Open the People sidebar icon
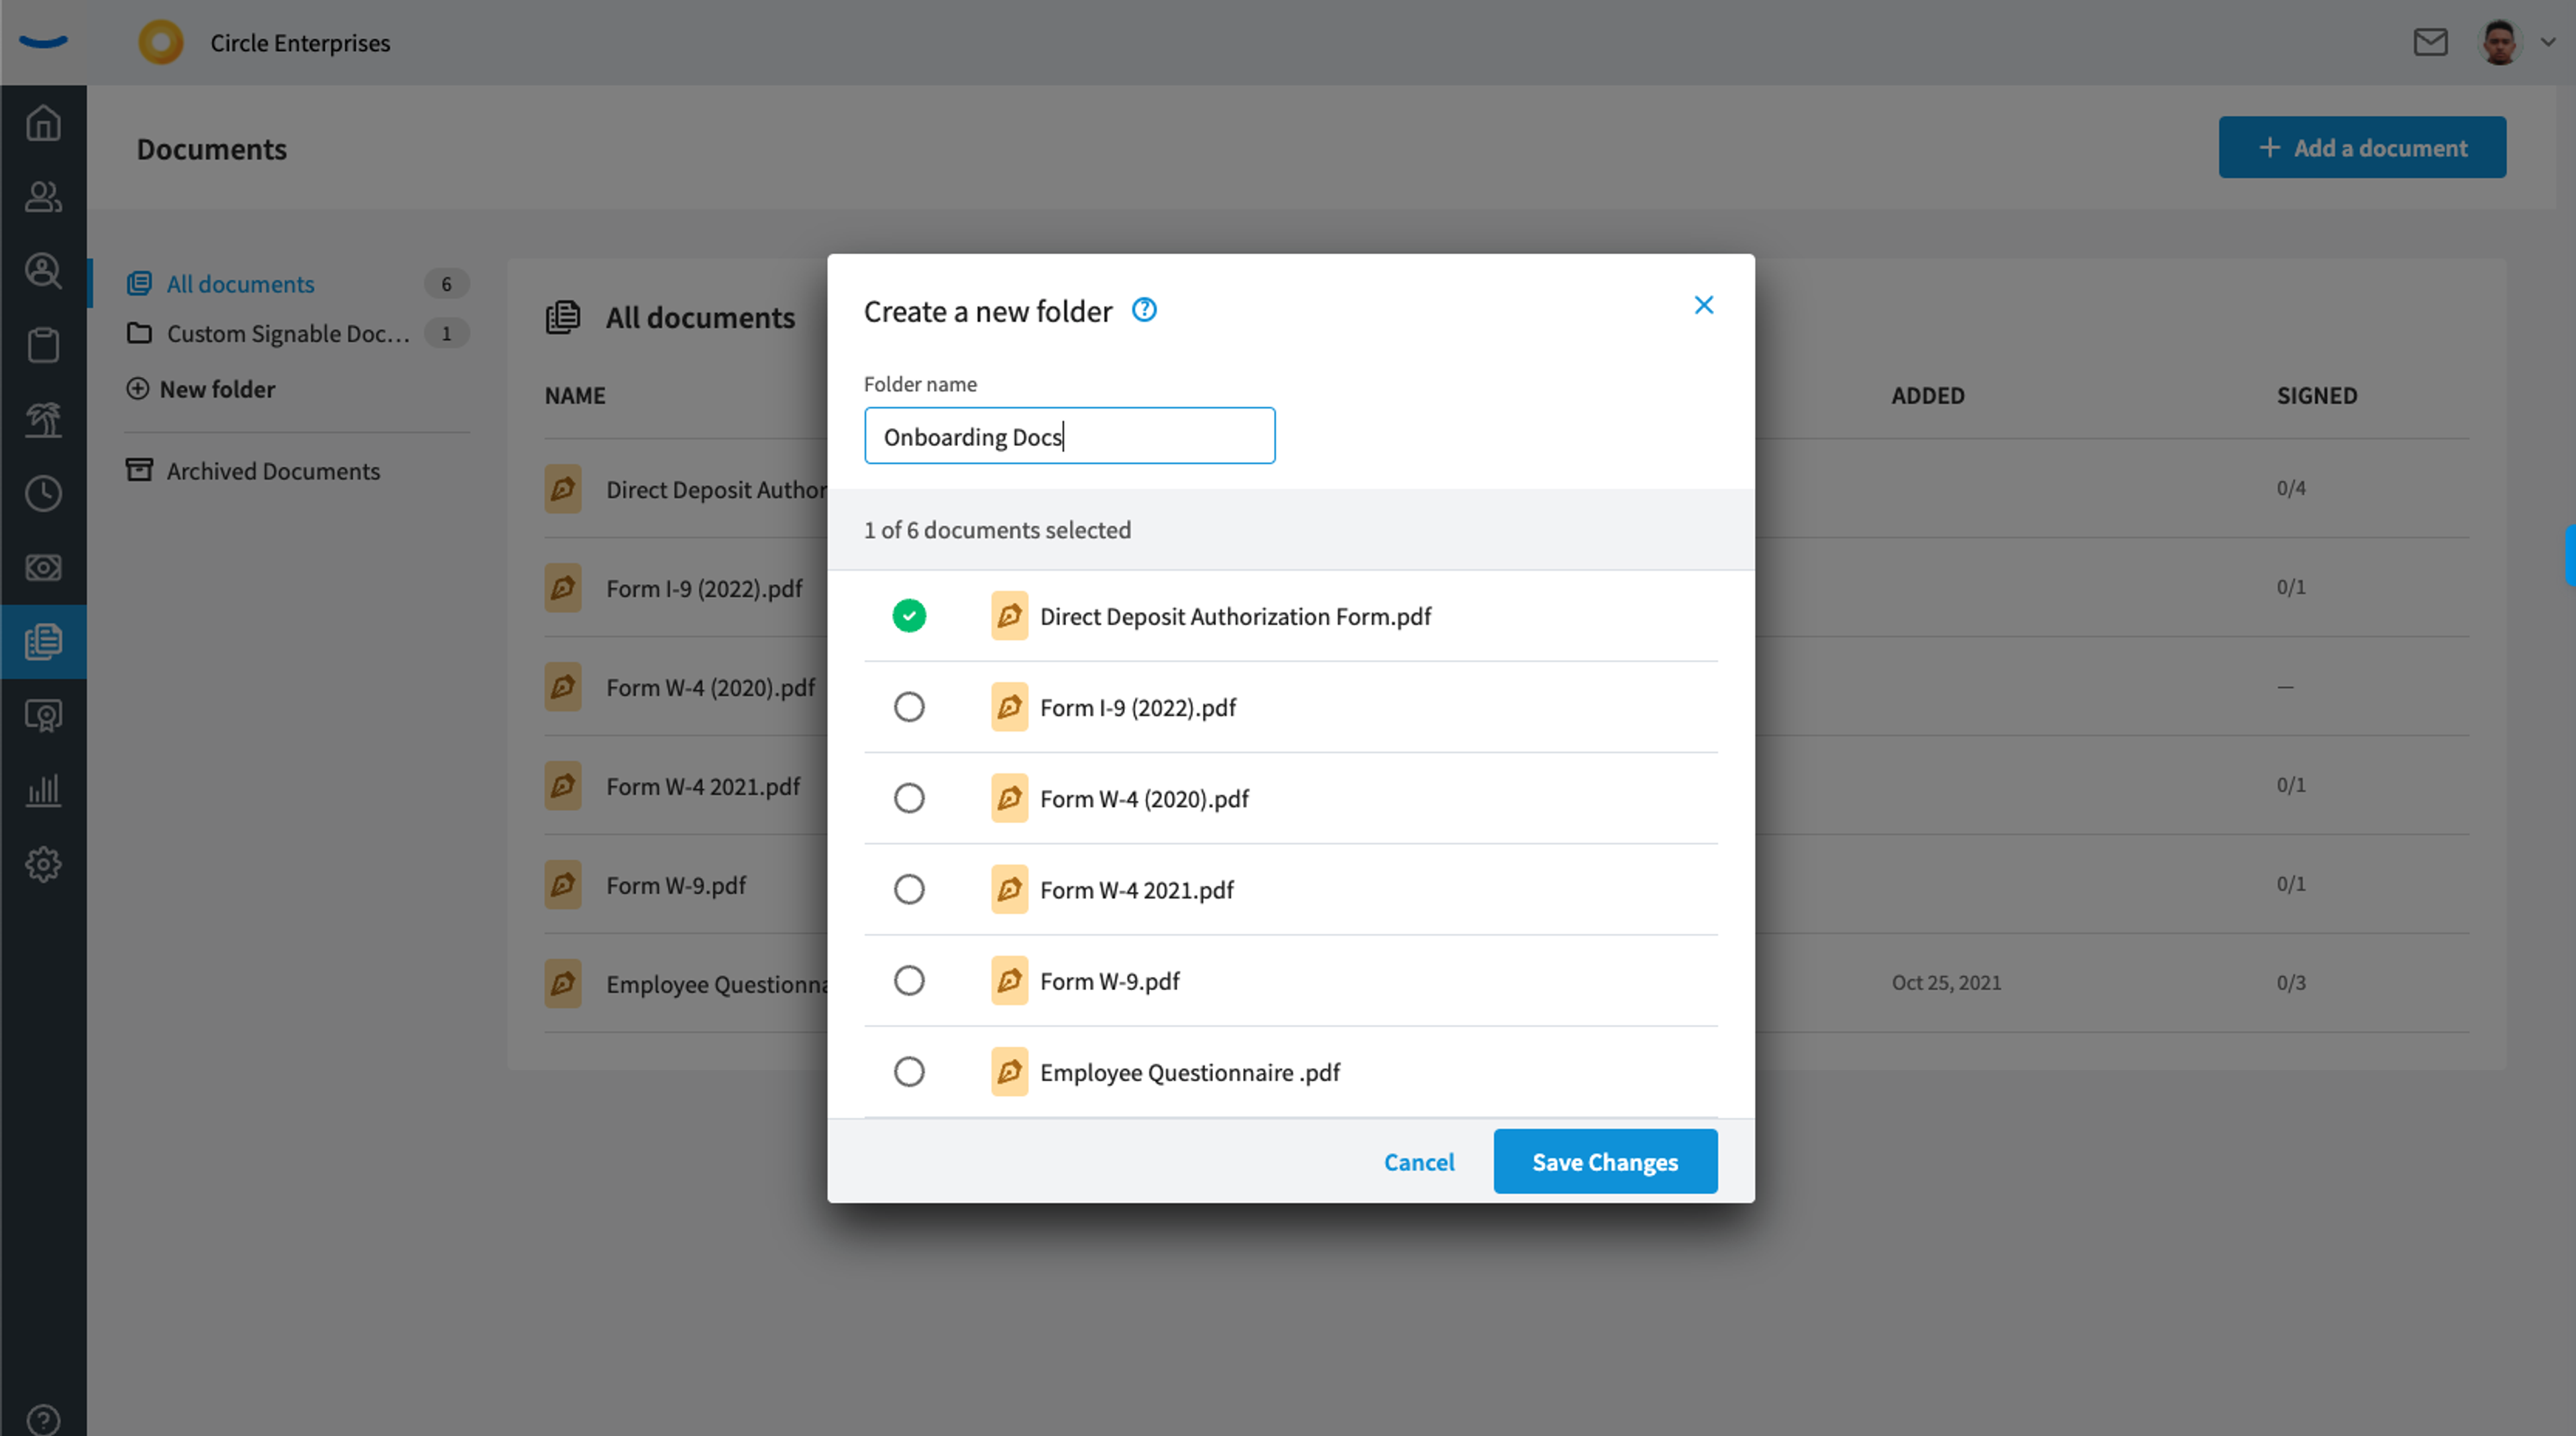The height and width of the screenshot is (1436, 2576). [x=43, y=197]
